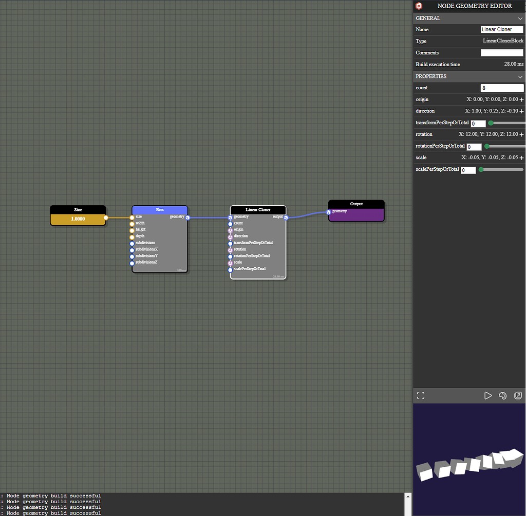Pop out the preview window icon
The image size is (526, 516).
(x=518, y=395)
